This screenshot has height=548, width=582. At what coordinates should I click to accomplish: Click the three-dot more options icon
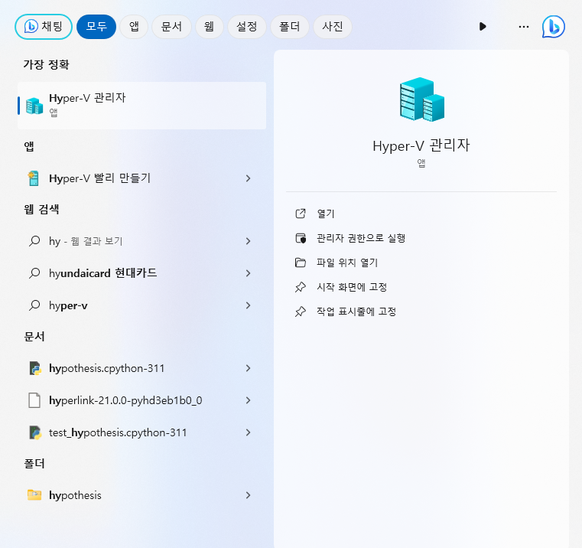click(x=524, y=27)
